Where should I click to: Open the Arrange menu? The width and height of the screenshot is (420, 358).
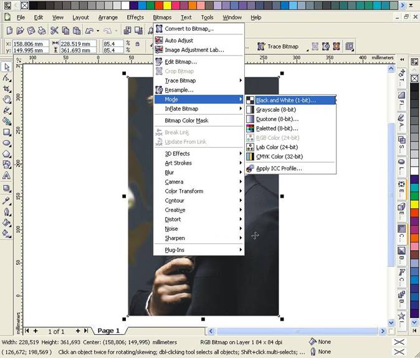coord(108,17)
